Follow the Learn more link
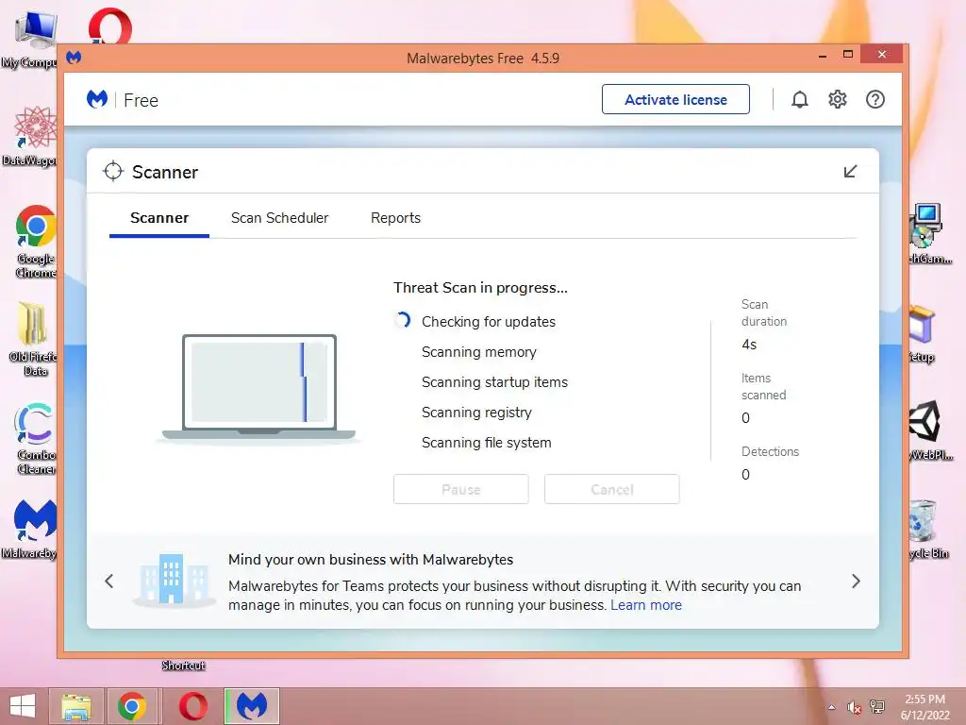This screenshot has height=725, width=966. pyautogui.click(x=646, y=605)
